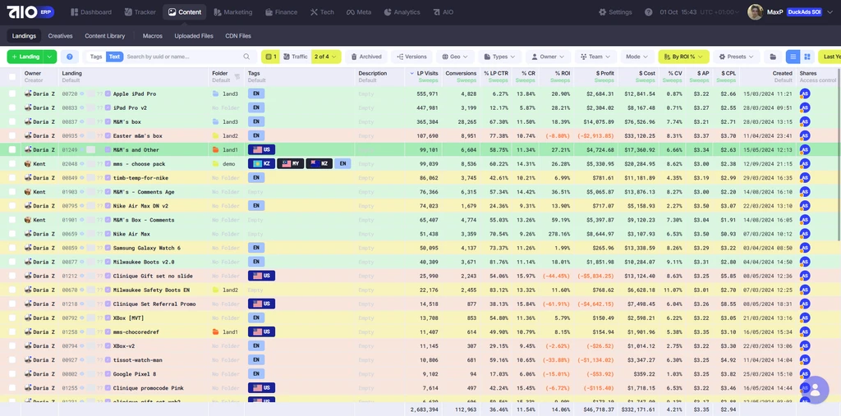
Task: Check the mms - choose pack row checkbox
Action: [12, 163]
